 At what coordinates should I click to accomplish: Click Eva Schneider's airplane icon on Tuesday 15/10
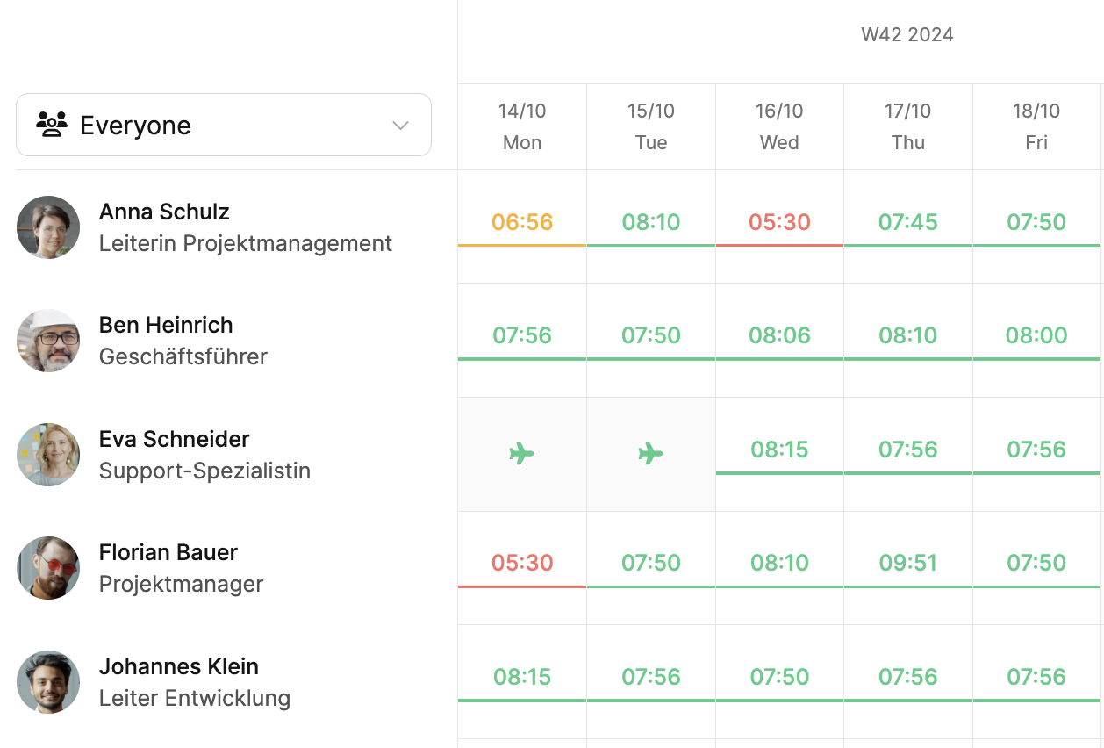point(650,454)
